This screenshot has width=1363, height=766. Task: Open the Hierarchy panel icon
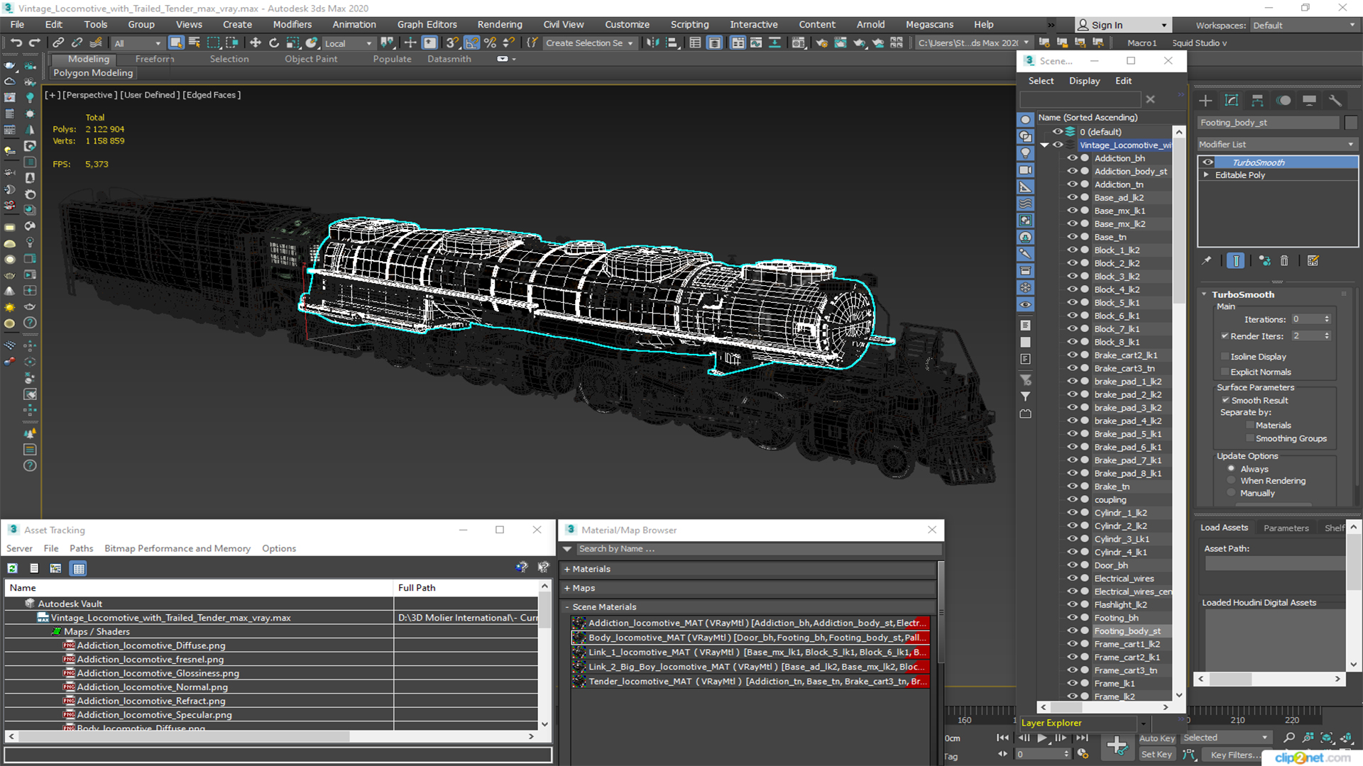pos(1257,100)
